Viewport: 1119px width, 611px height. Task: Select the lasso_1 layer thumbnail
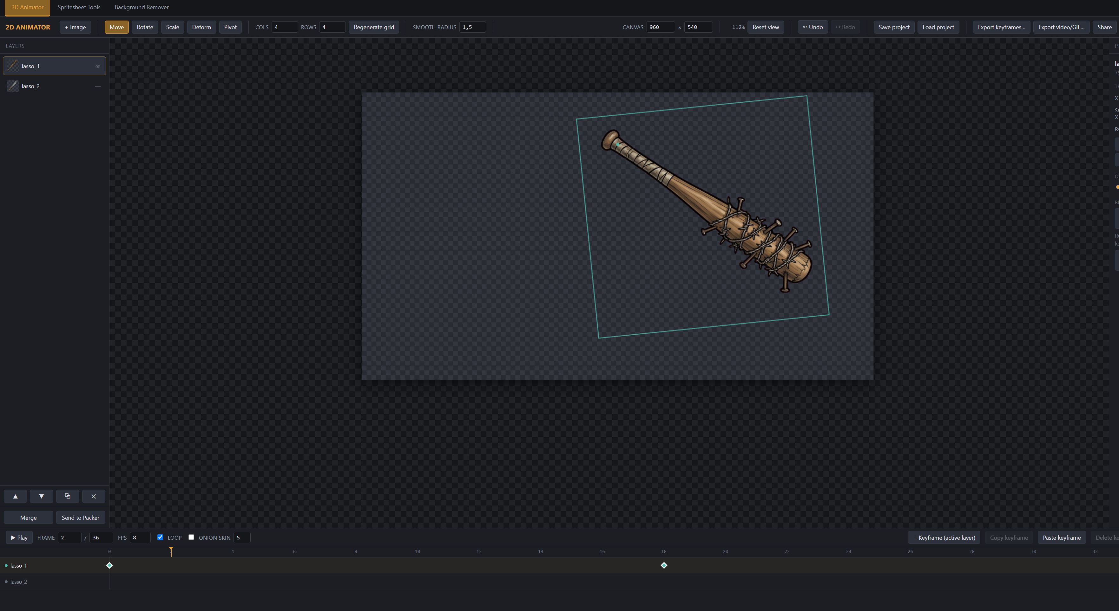pos(13,66)
